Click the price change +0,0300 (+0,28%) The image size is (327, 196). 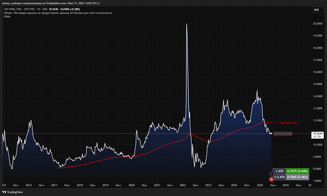point(70,9)
